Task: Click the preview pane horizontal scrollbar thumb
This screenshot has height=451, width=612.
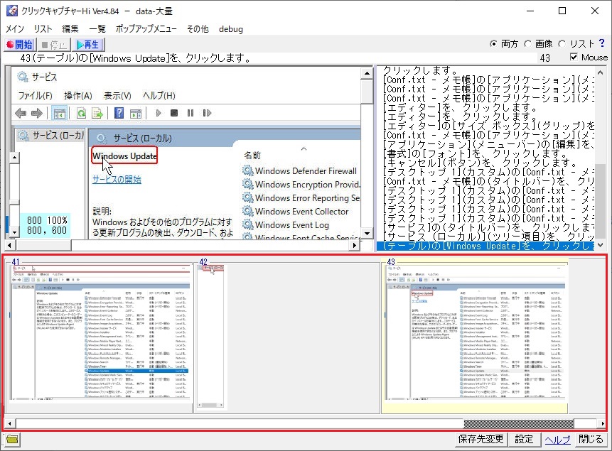Action: (44, 245)
